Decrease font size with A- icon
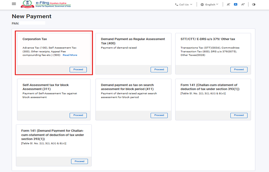 point(228,5)
